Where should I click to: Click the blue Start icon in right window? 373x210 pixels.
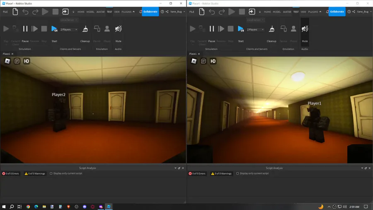[241, 29]
